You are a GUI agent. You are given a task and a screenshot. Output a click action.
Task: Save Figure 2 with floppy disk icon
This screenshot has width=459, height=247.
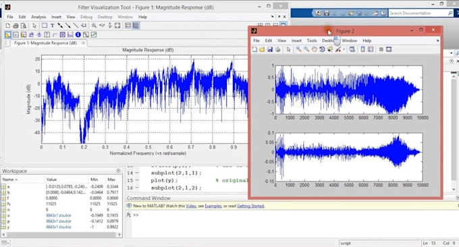tap(270, 49)
